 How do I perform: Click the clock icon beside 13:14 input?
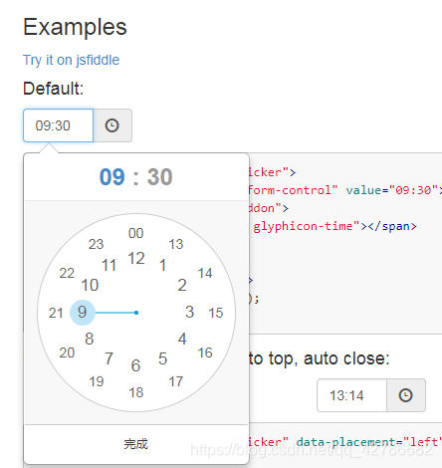[405, 395]
